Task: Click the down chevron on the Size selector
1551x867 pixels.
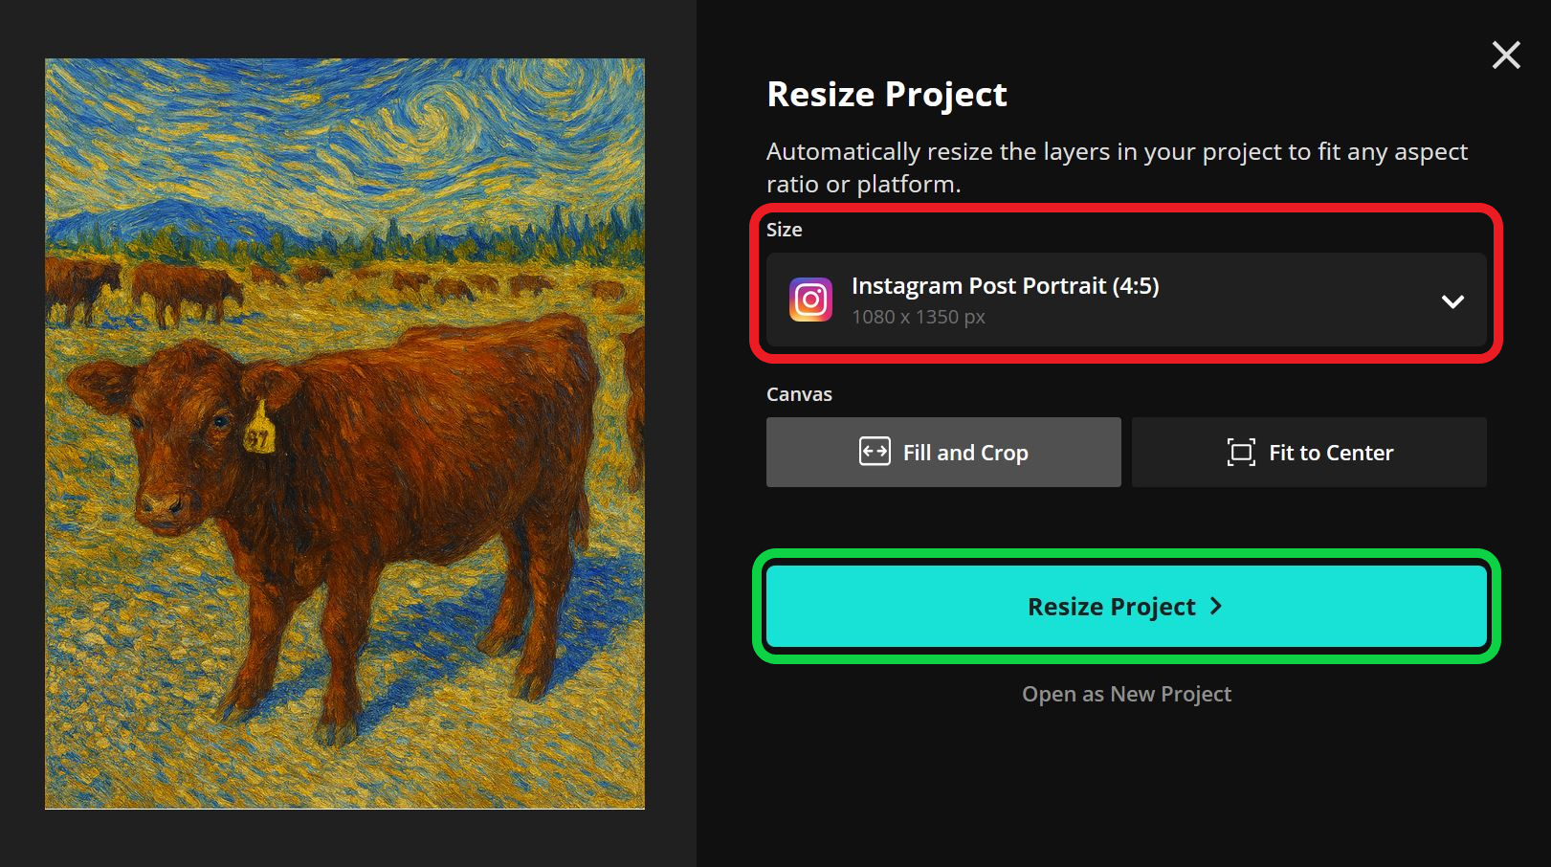Action: pyautogui.click(x=1452, y=301)
